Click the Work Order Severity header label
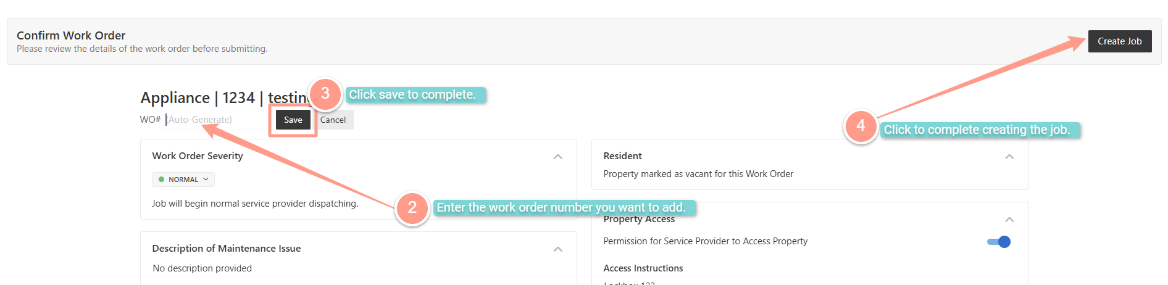 (x=198, y=156)
